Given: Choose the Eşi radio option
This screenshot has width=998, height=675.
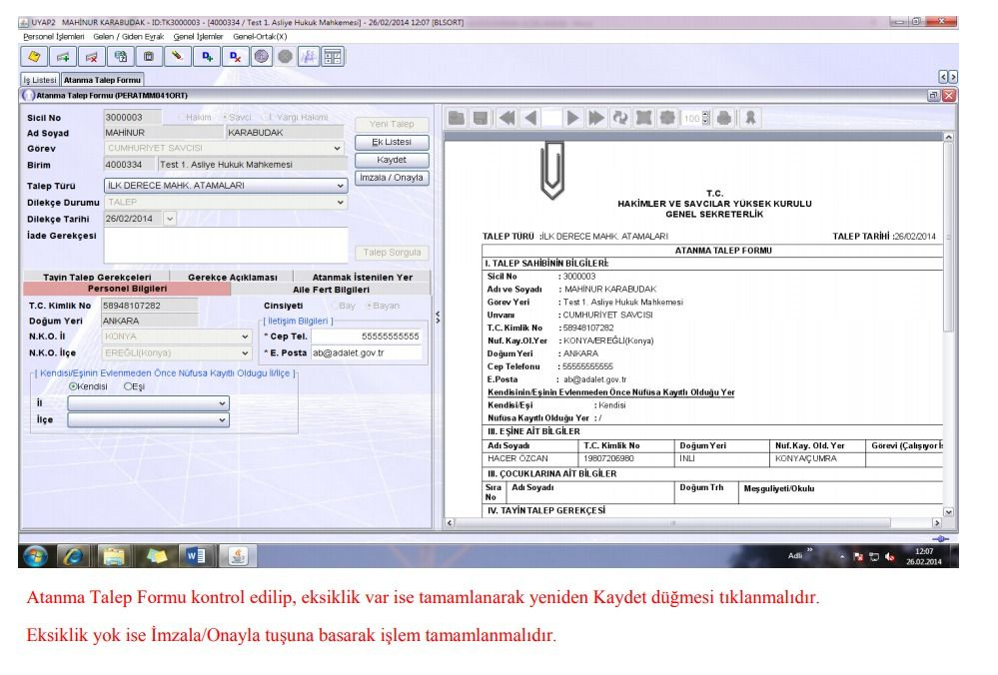Looking at the screenshot, I should tap(134, 386).
